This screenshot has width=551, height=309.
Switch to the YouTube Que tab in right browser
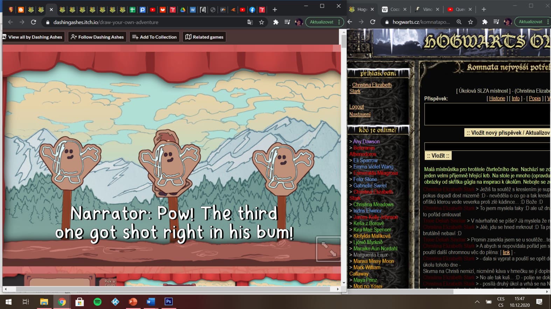tap(460, 9)
